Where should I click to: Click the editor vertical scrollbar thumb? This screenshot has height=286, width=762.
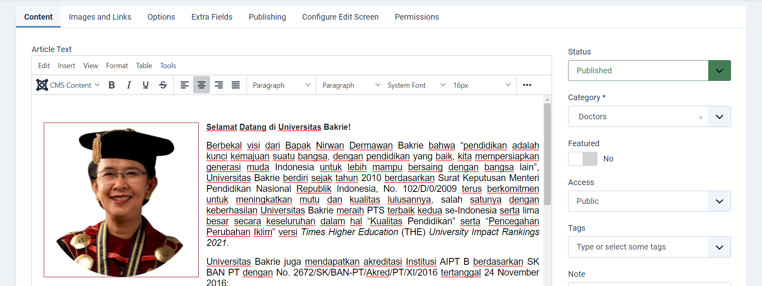pyautogui.click(x=547, y=154)
